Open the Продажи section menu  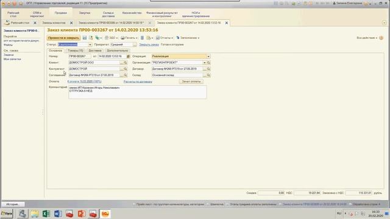(x=61, y=13)
